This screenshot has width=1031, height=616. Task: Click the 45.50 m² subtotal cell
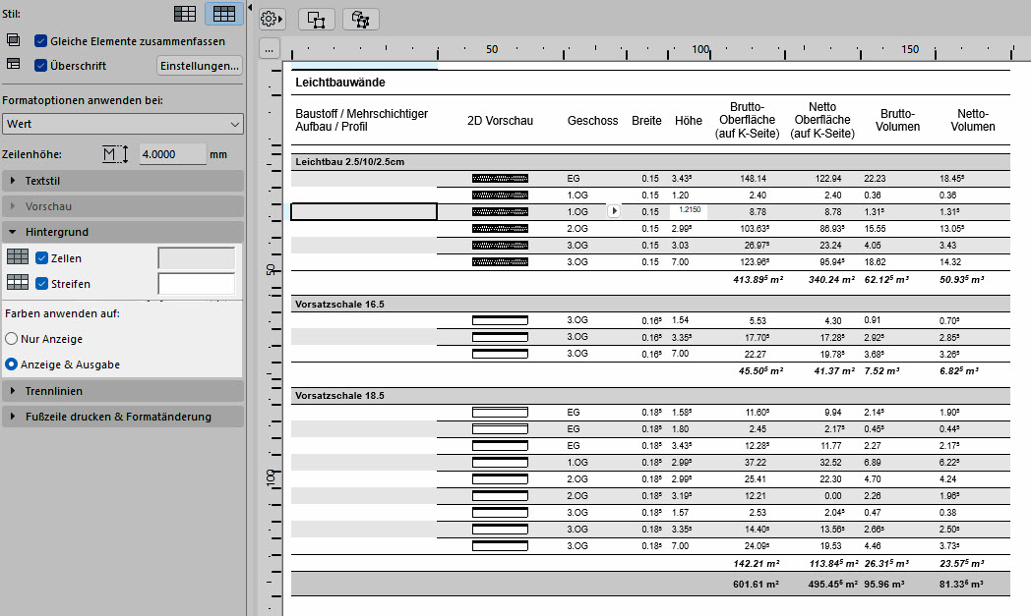click(x=760, y=371)
